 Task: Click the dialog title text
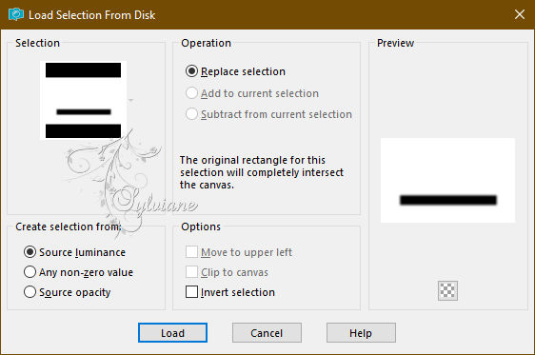pos(91,15)
